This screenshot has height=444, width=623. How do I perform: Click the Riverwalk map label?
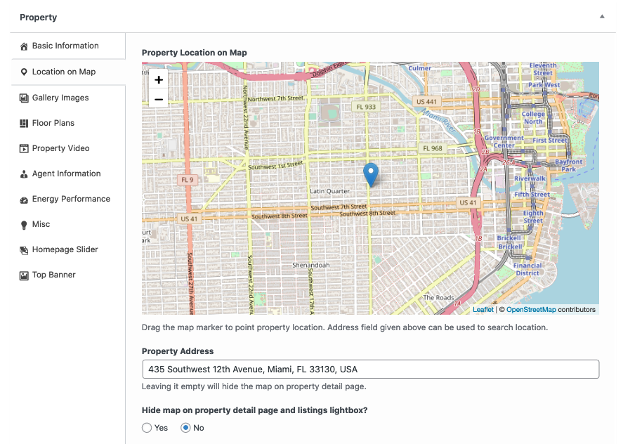(530, 179)
